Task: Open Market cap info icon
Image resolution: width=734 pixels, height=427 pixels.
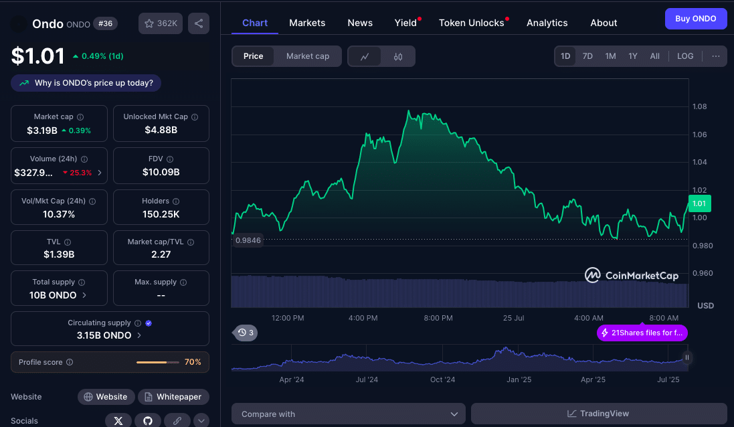Action: pyautogui.click(x=80, y=117)
